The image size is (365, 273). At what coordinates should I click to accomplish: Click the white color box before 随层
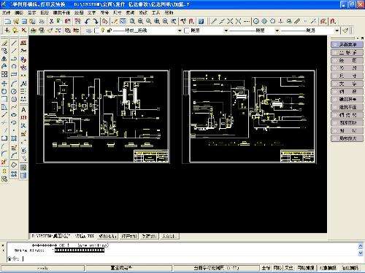(x=187, y=31)
